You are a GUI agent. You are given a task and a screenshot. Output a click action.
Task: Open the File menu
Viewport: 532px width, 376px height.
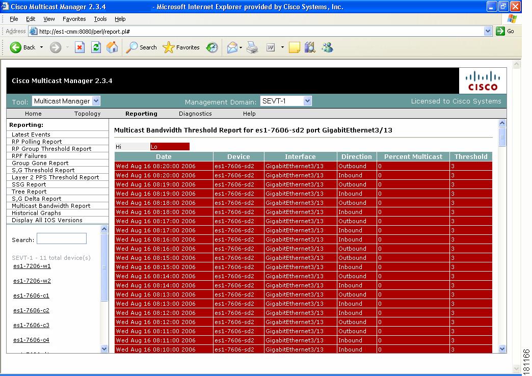coord(14,19)
